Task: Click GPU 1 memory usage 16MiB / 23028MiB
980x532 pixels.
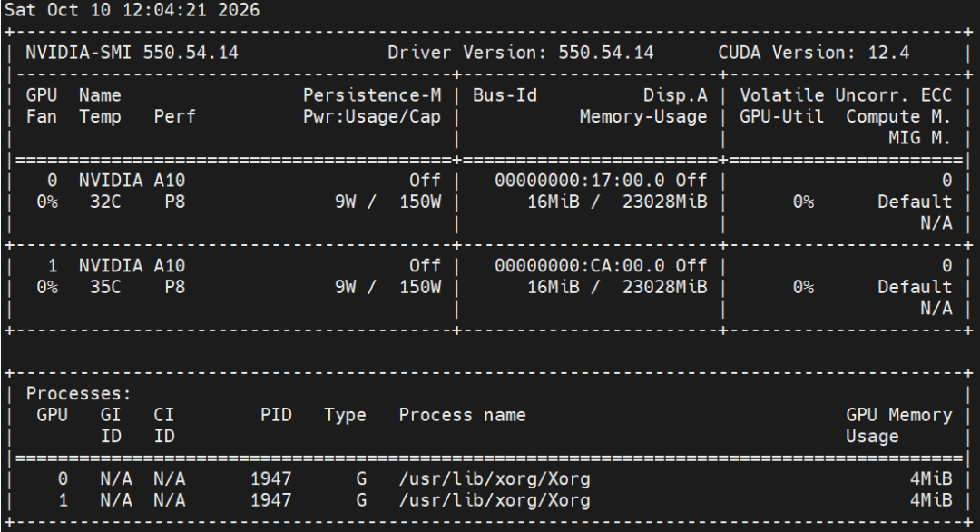Action: coord(618,287)
